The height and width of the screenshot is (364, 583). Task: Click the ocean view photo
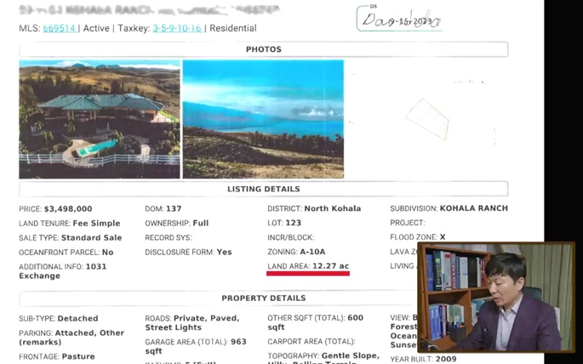coord(263,119)
